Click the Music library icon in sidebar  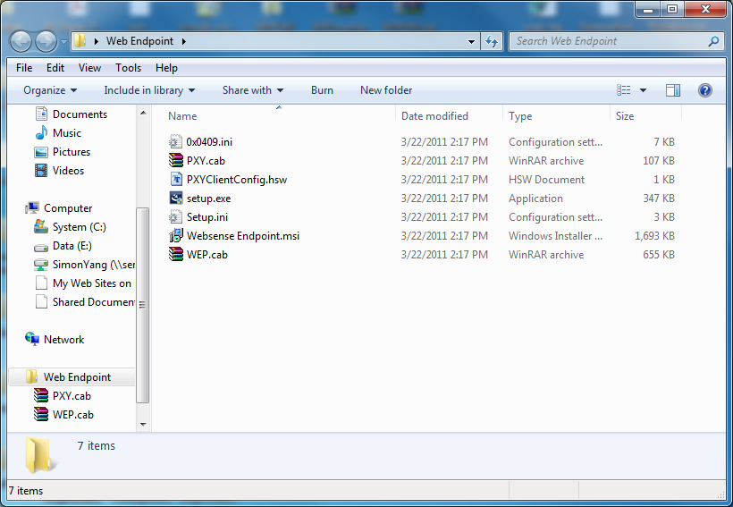41,133
